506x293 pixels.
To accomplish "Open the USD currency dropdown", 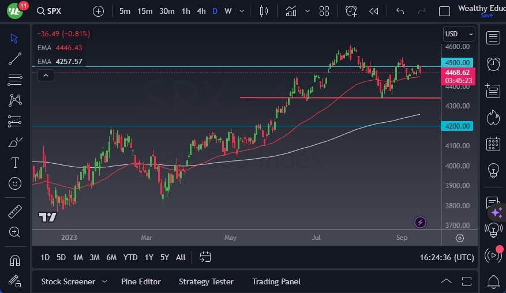I will coord(459,34).
